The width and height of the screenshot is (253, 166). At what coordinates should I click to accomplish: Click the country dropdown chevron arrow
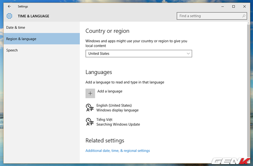click(188, 53)
